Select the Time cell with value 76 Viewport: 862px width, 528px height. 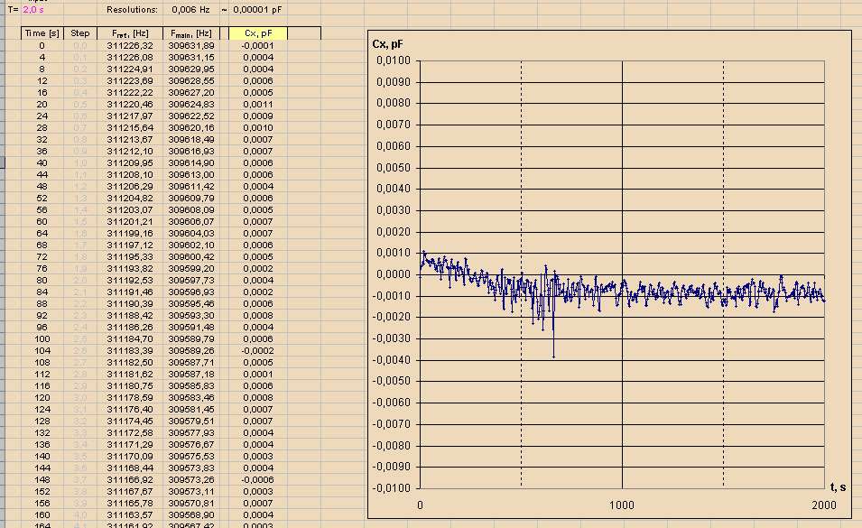[x=42, y=269]
